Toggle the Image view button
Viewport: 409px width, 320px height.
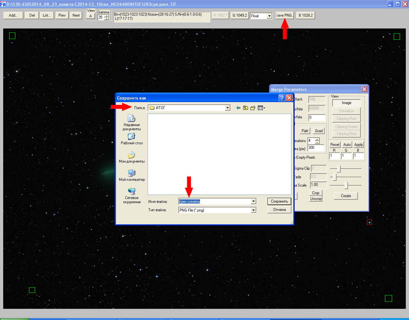pyautogui.click(x=346, y=103)
